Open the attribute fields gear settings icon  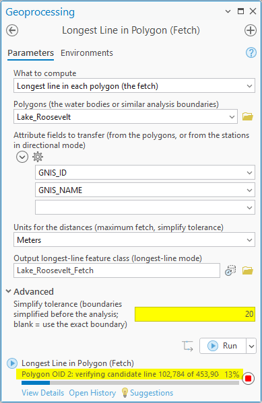[x=38, y=157]
